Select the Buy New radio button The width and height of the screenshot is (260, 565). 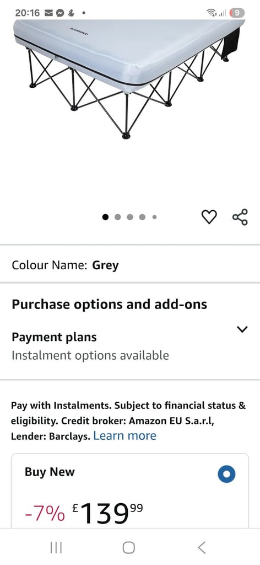click(x=226, y=474)
